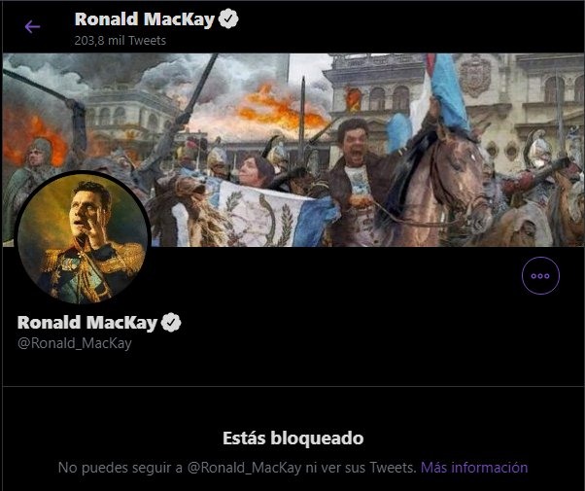Open Ronald MacKay's circular profile picture

83,238
